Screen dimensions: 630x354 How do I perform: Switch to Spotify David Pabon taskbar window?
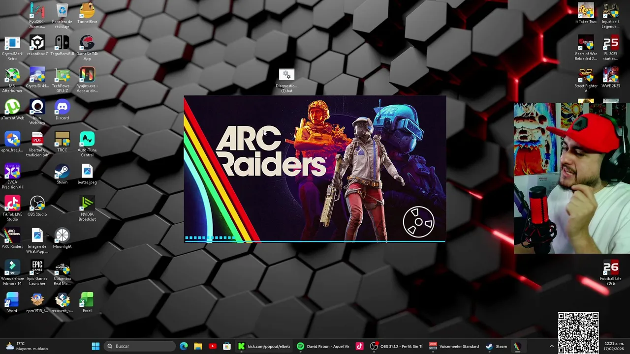[323, 346]
